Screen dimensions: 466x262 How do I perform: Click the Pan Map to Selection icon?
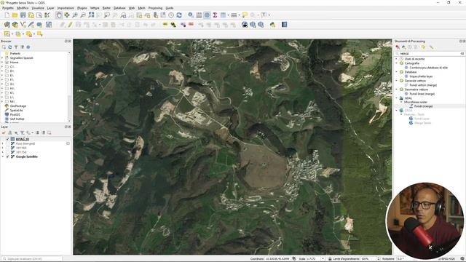[67, 15]
